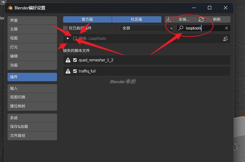The image size is (245, 162).
Task: Open the 视图切换 section
Action: tap(32, 97)
